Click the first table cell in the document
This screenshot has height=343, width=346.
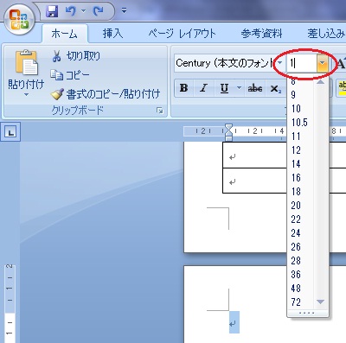pos(255,156)
